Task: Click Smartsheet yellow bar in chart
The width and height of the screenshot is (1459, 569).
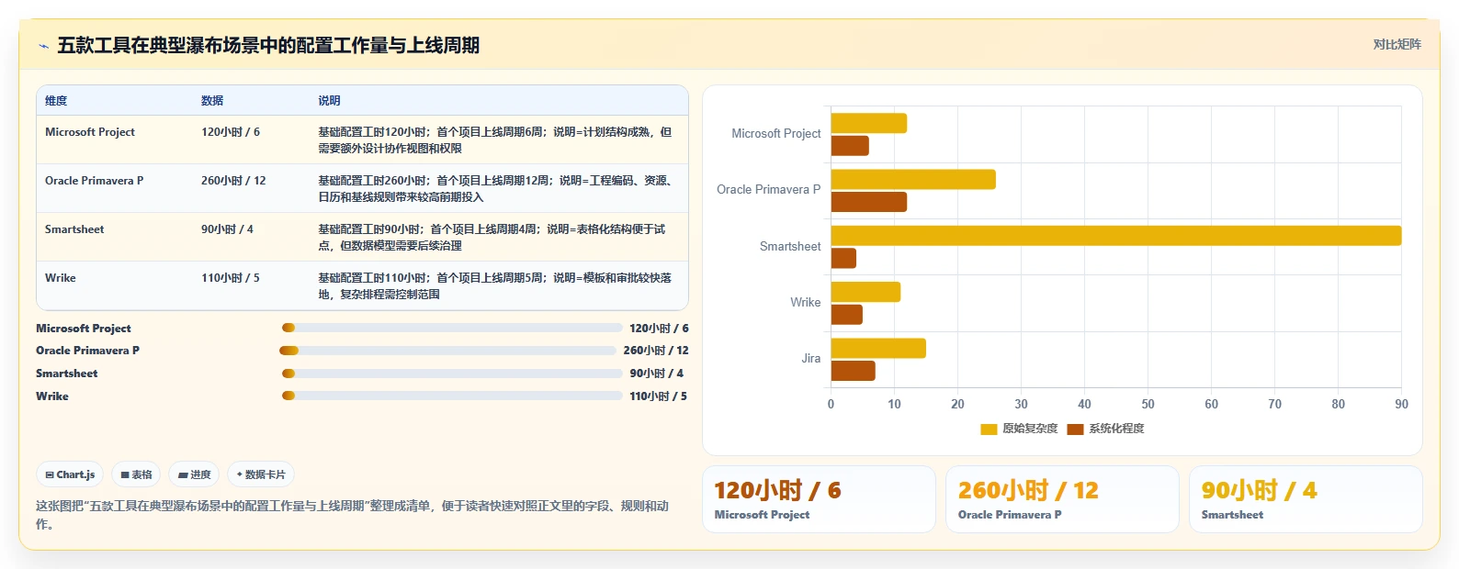Action: coord(1116,236)
